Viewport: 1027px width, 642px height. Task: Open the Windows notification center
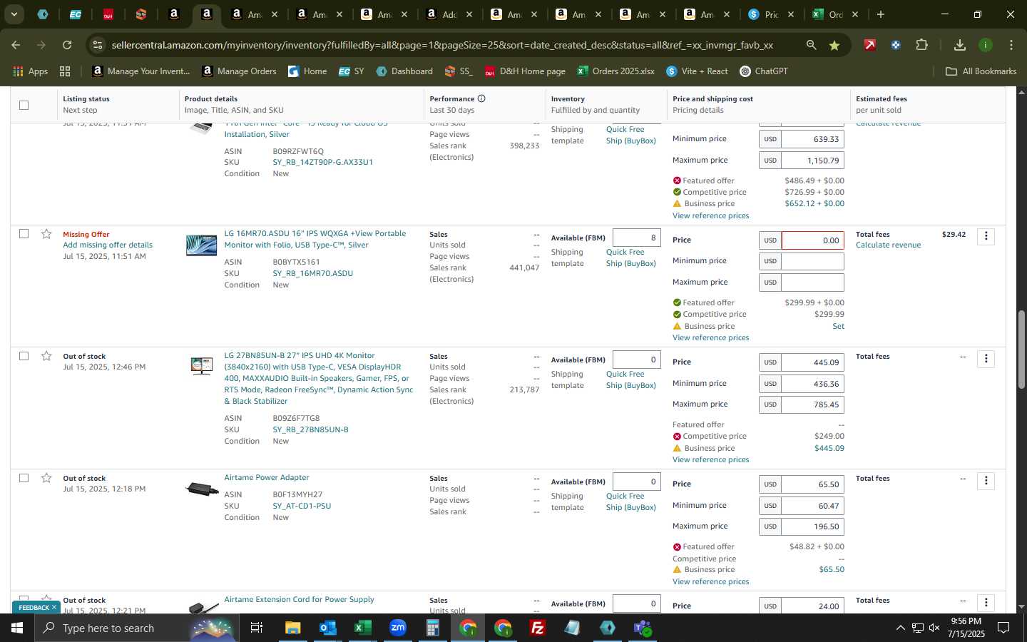(x=1003, y=628)
